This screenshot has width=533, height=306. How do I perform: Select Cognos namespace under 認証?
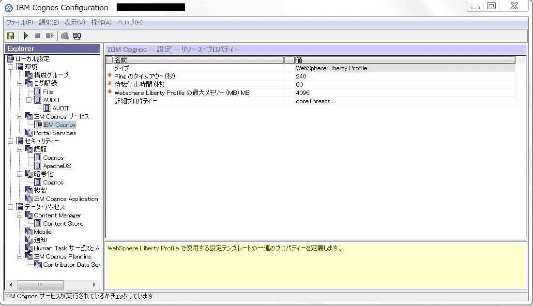coord(53,158)
